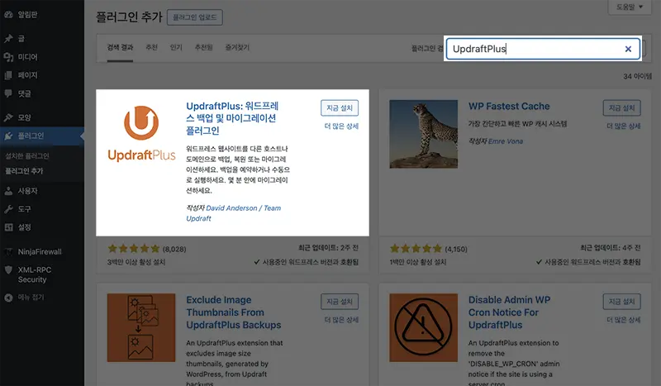Install UpdraftPlus with 지금 설치 button
The width and height of the screenshot is (661, 386).
pyautogui.click(x=340, y=108)
